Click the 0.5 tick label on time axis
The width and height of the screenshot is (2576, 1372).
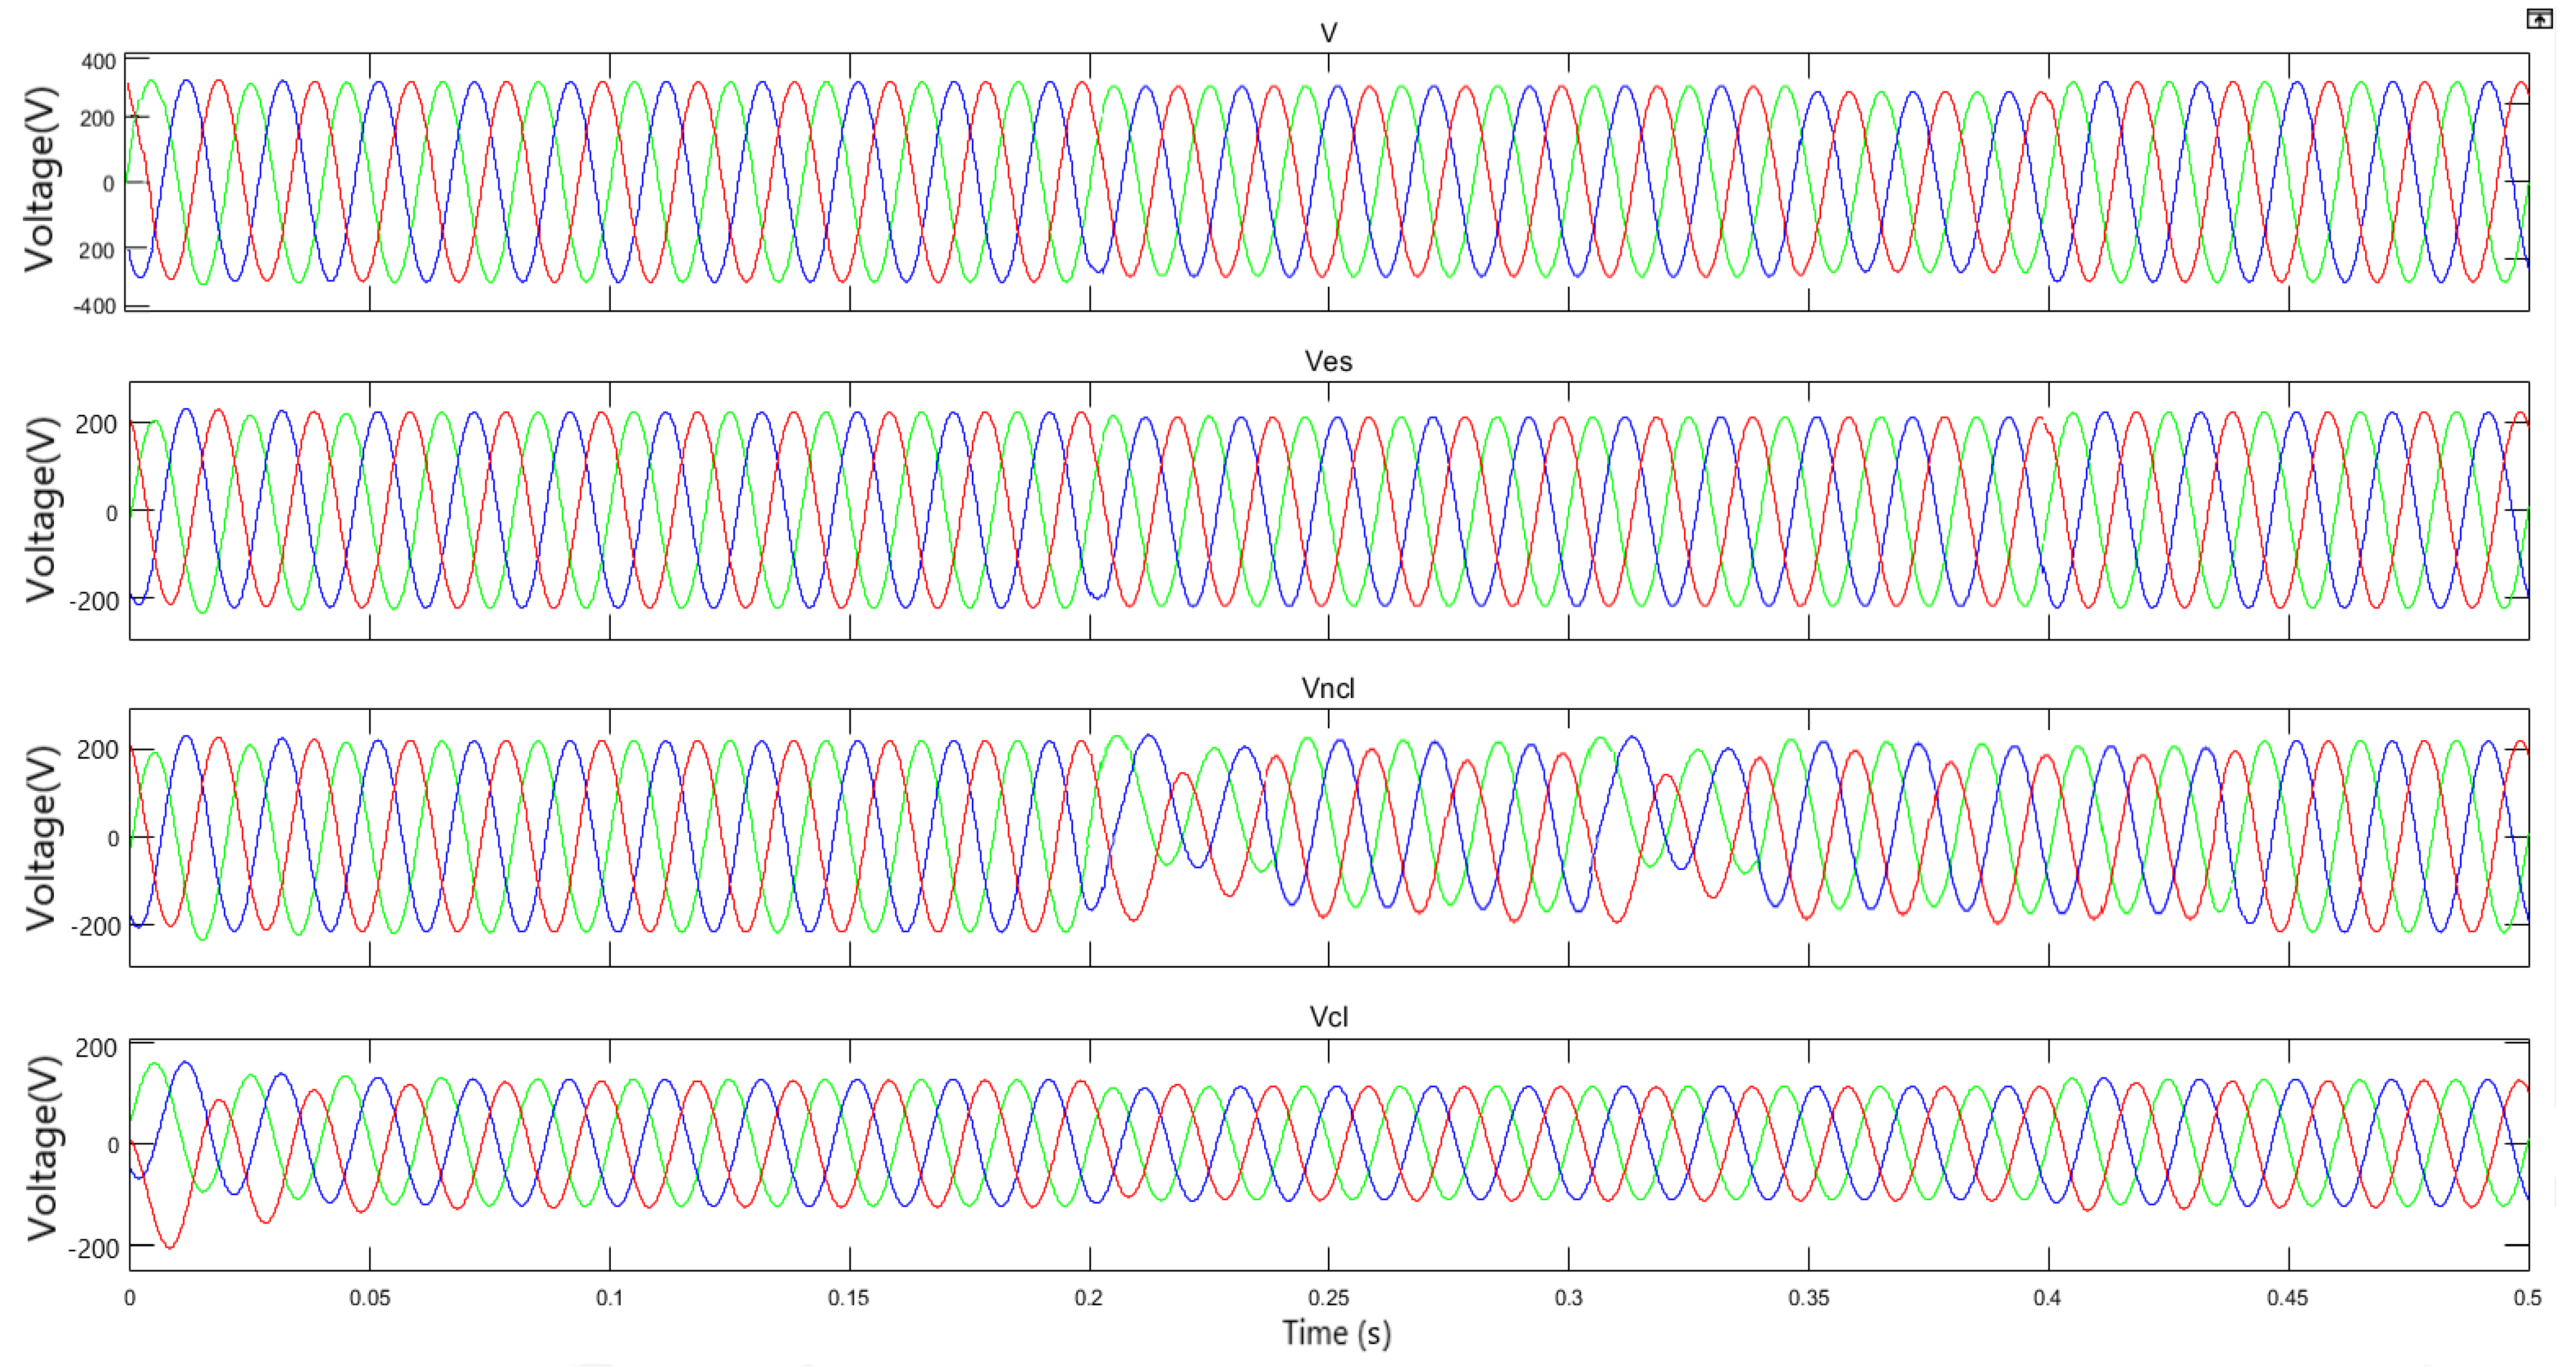2527,1298
